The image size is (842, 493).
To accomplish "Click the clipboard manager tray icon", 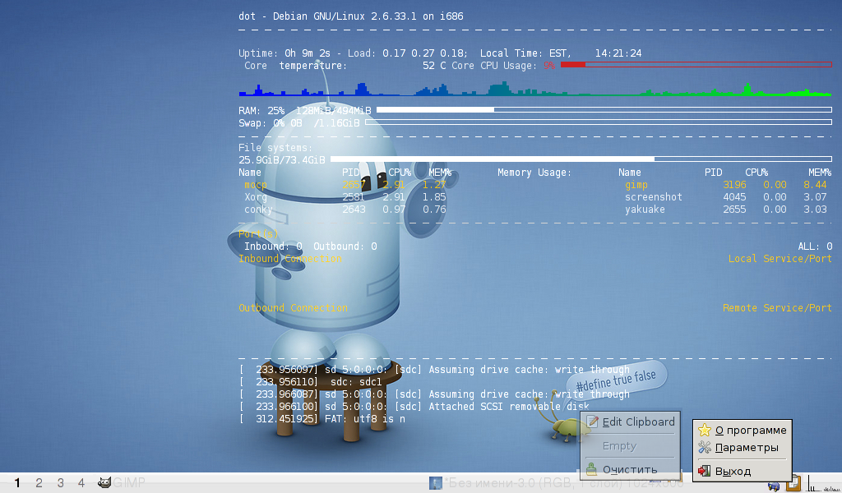I will [793, 483].
